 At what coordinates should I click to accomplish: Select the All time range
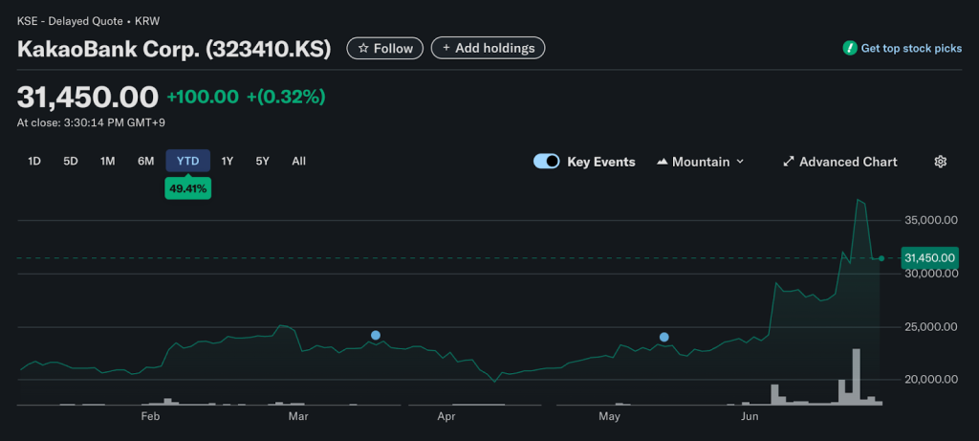coord(298,161)
